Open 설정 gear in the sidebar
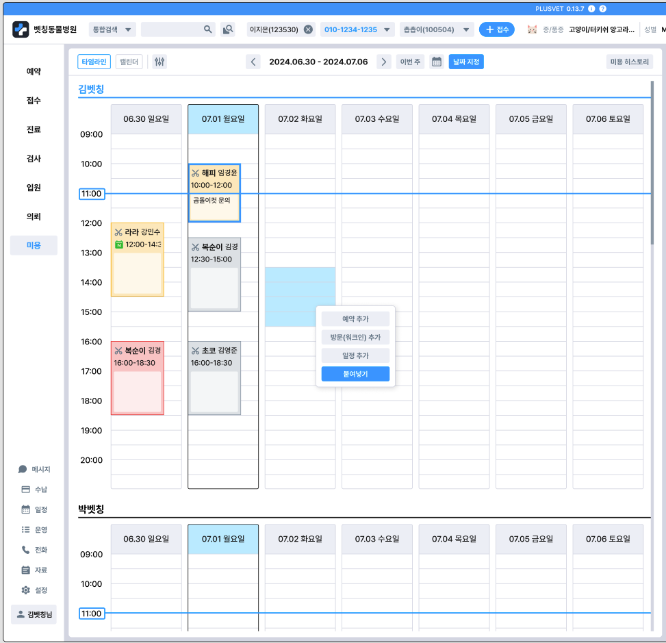 (x=34, y=590)
